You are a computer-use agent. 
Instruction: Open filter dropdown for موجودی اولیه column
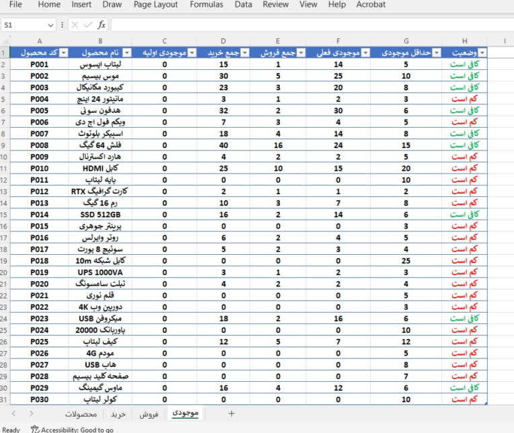pos(192,52)
